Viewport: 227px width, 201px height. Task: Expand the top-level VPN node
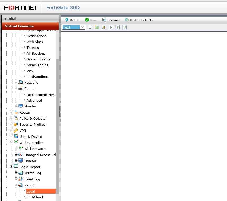[x=11, y=130]
